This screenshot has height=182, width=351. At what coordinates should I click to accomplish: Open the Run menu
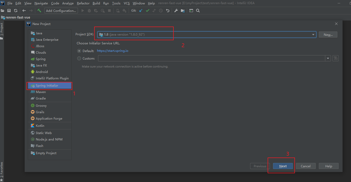point(106,3)
